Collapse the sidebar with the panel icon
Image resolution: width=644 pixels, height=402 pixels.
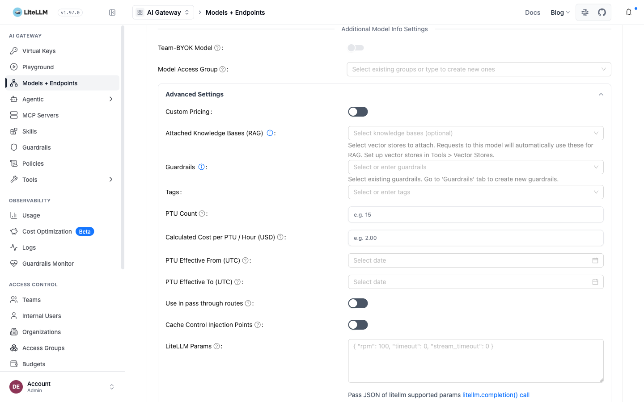click(112, 13)
